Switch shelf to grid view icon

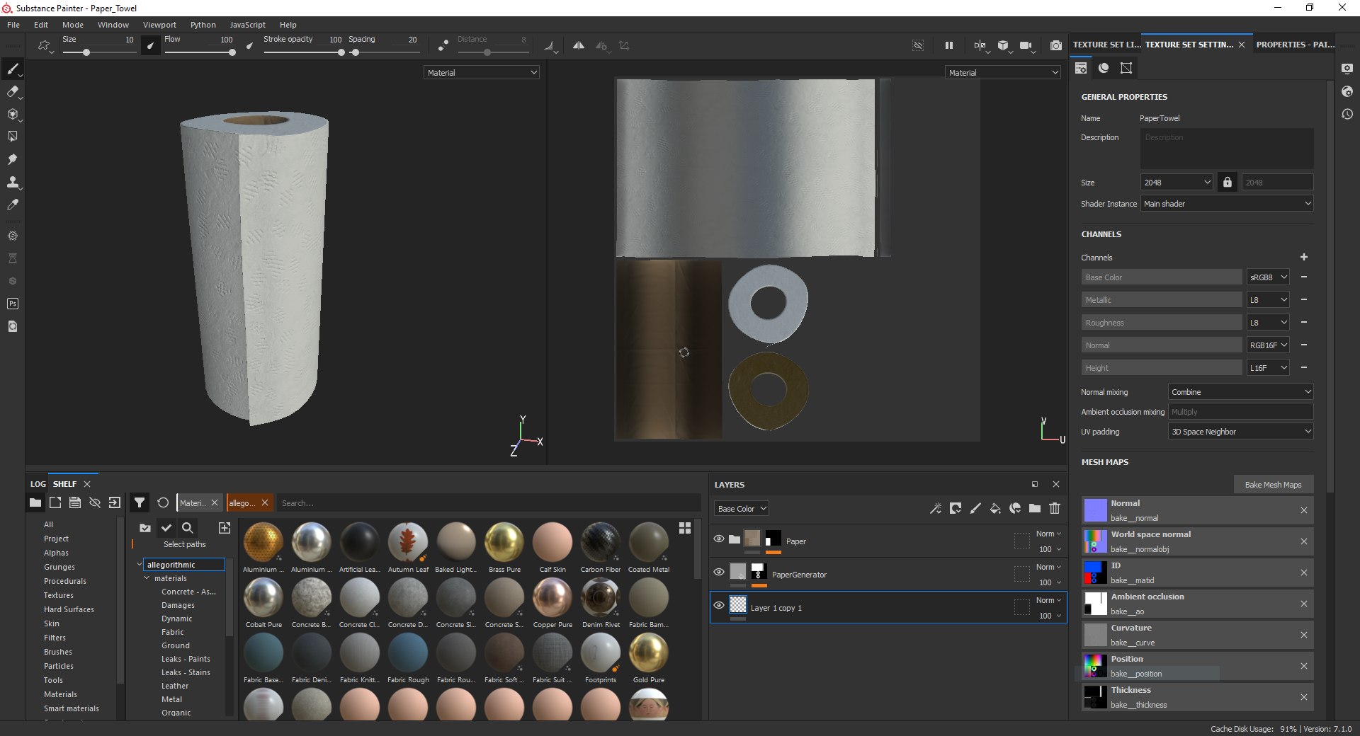coord(685,528)
